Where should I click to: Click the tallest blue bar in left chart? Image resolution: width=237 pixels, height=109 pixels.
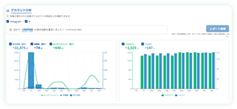pos(31,70)
